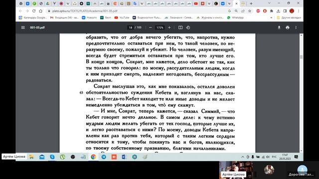The width and height of the screenshot is (319, 179).
Task: Reload the current page
Action: [34, 11]
